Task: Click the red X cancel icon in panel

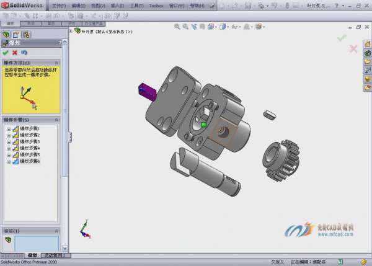Action: click(14, 53)
